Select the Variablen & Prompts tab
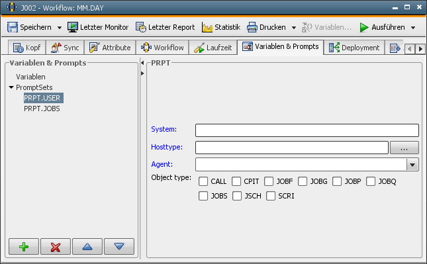This screenshot has height=264, width=427. (x=281, y=47)
